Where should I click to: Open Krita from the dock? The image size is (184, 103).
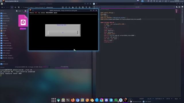pos(101,100)
